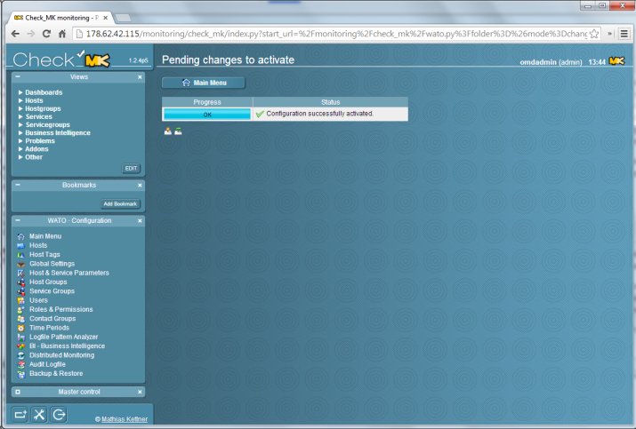Expand the Hosts entry in Views
Screen dimensions: 636x429
[x=20, y=100]
